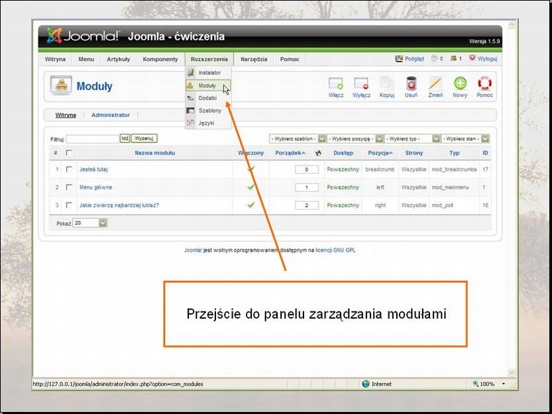This screenshot has width=552, height=414.
Task: Open the Pomoc item in top menu bar
Action: (x=290, y=59)
